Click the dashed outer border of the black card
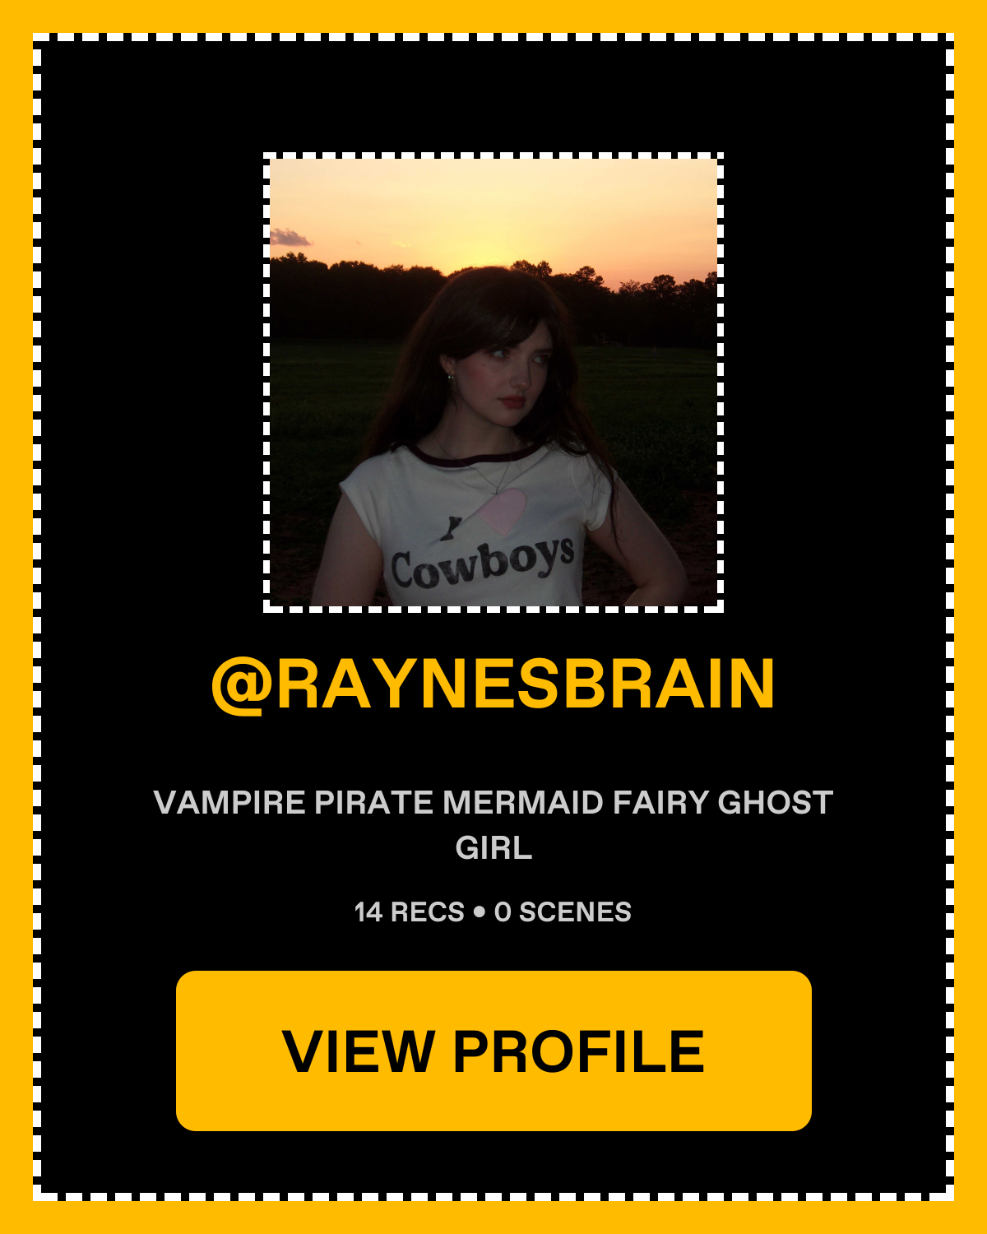Viewport: 987px width, 1234px height. click(x=493, y=37)
